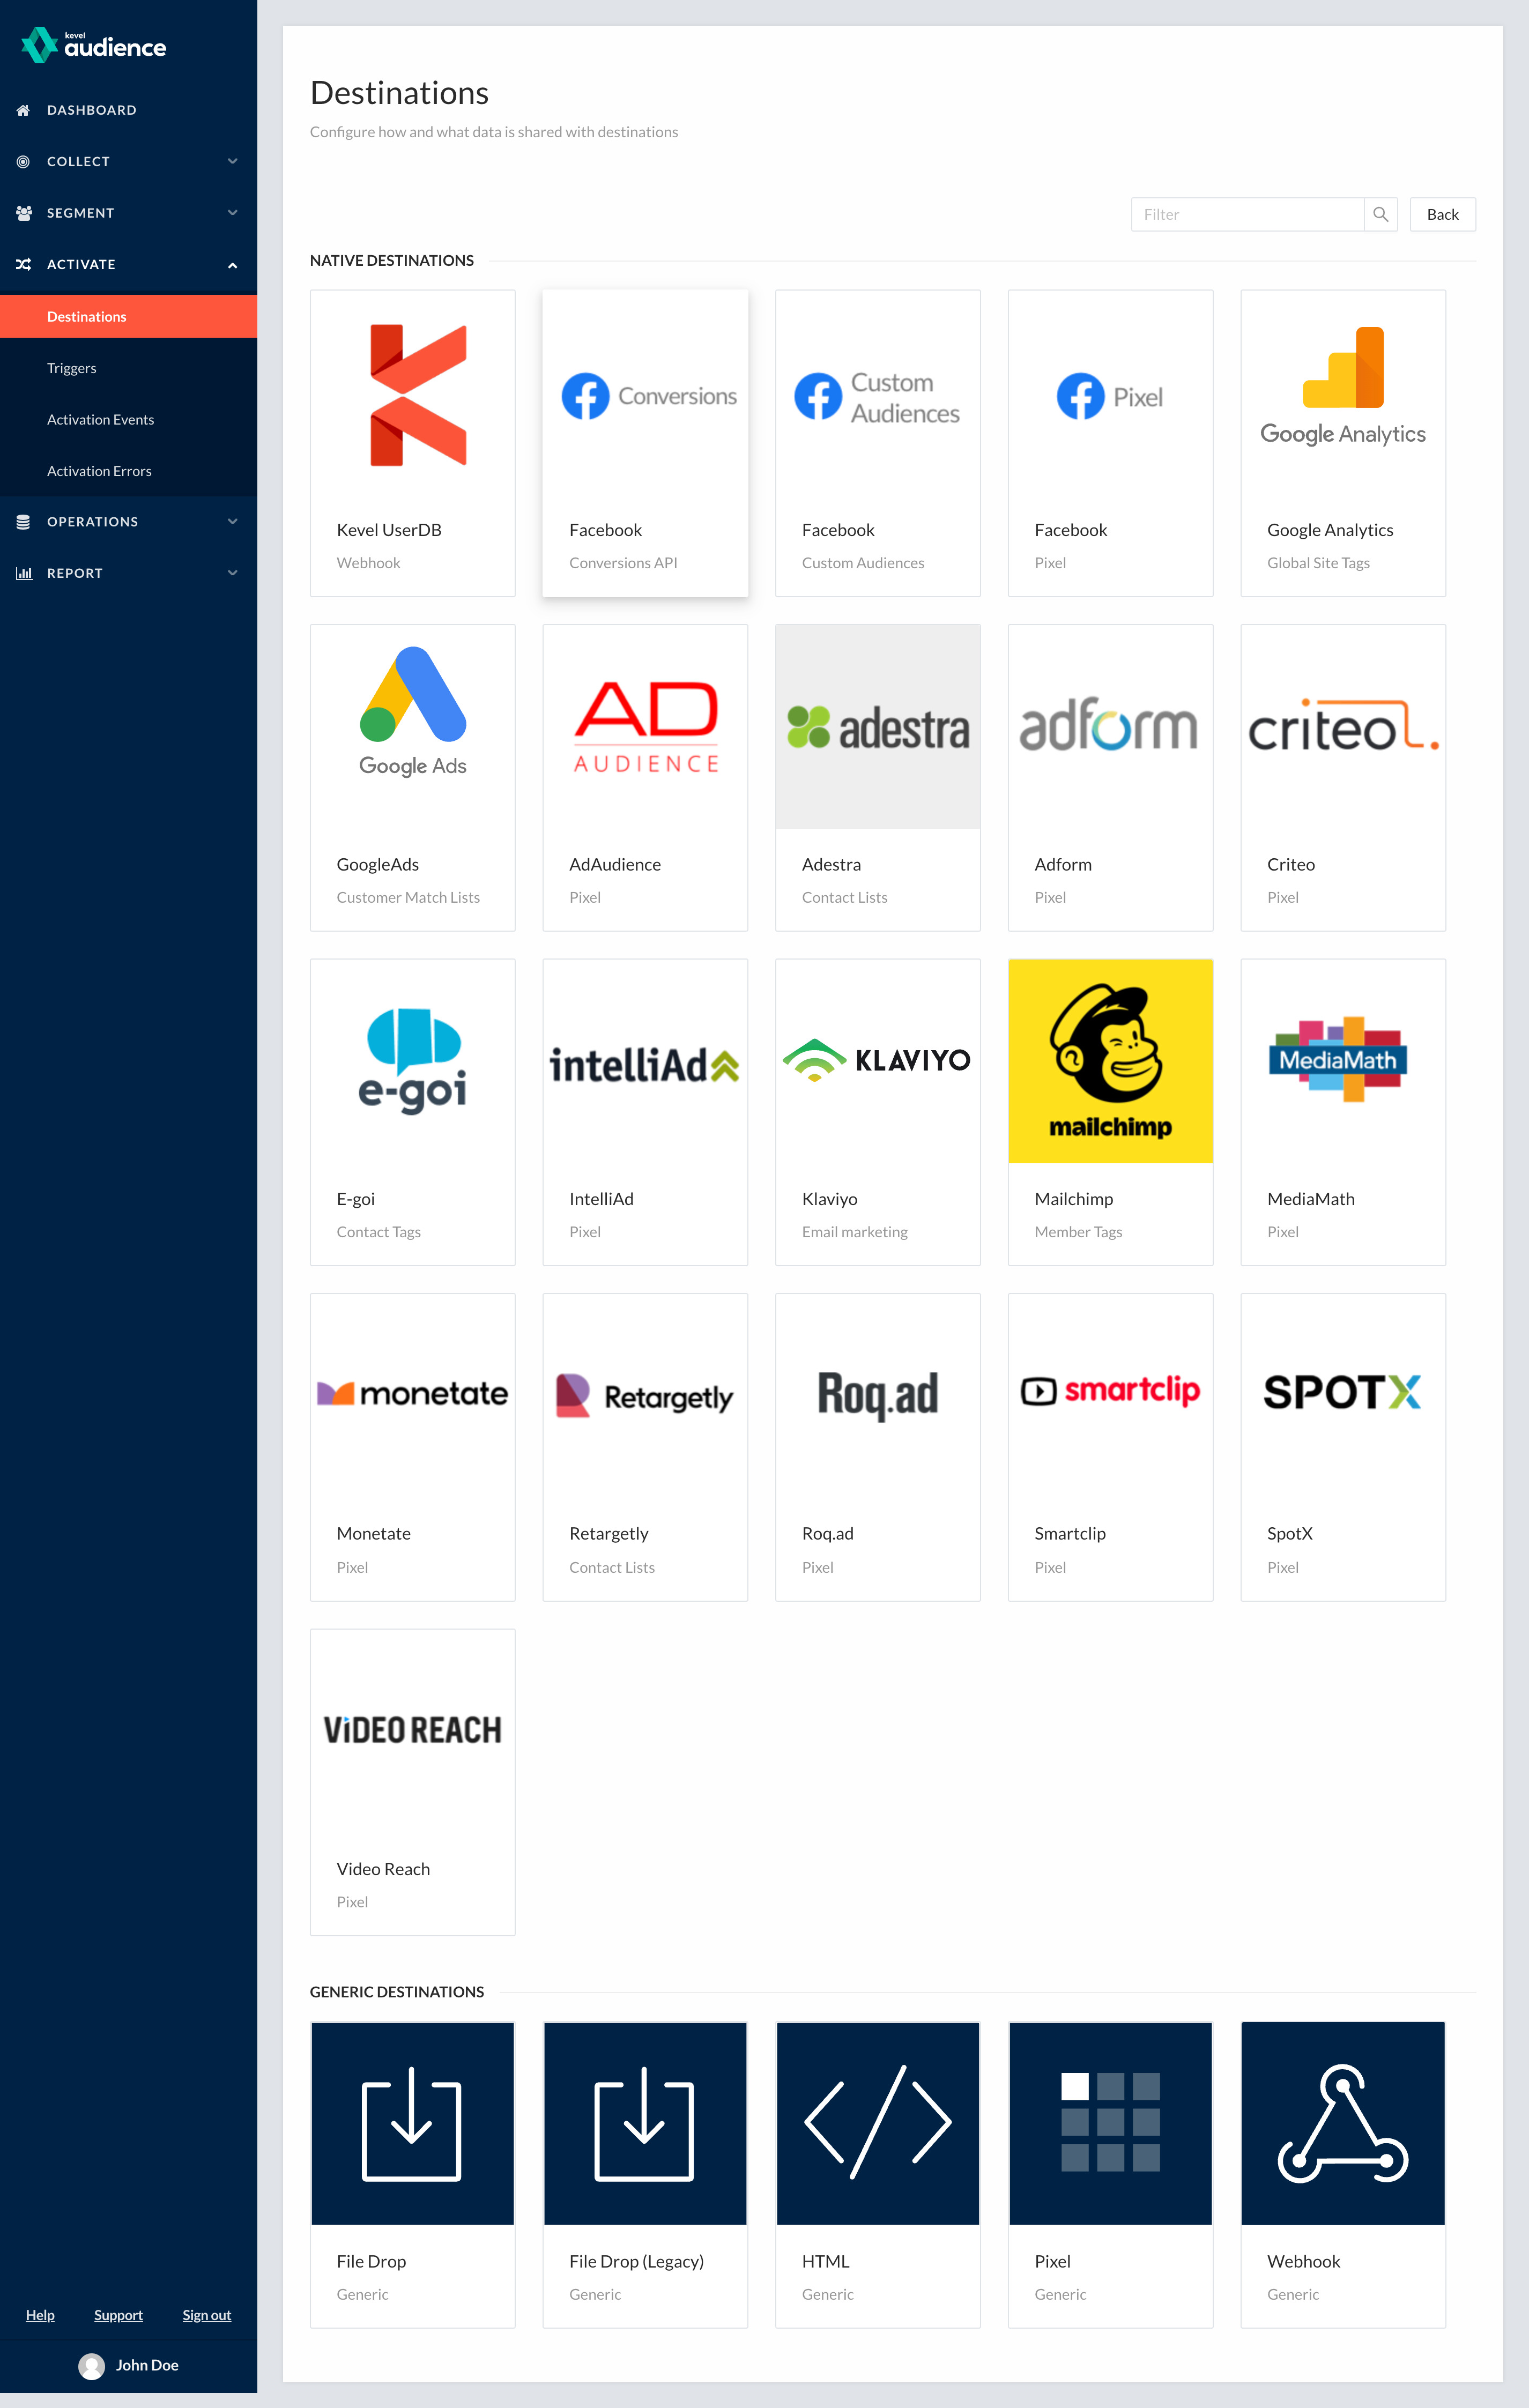Click the Activation Events submenu item
The width and height of the screenshot is (1529, 2408).
pos(100,419)
